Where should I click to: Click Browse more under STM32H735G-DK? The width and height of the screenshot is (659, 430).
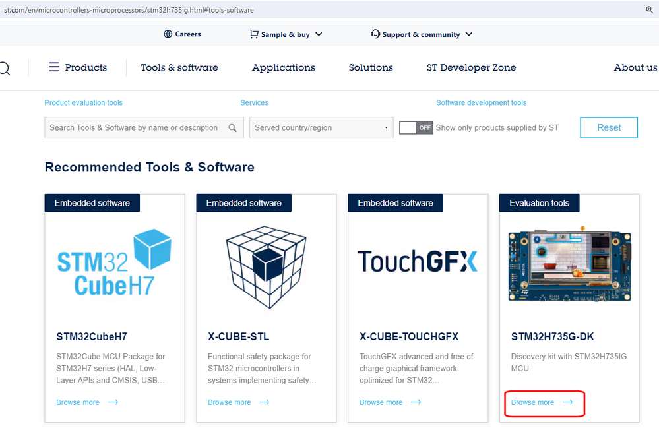[532, 402]
